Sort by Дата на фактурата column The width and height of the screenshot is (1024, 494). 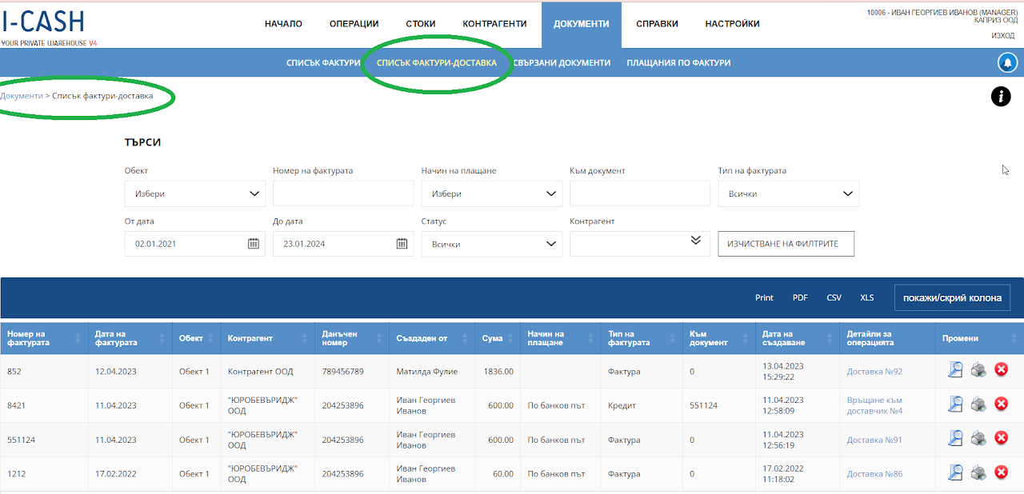132,338
